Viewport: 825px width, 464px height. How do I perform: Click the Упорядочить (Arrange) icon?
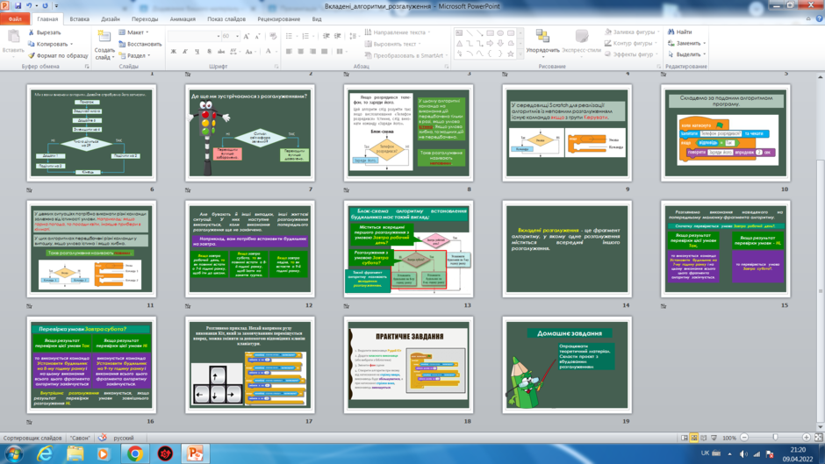click(x=542, y=36)
